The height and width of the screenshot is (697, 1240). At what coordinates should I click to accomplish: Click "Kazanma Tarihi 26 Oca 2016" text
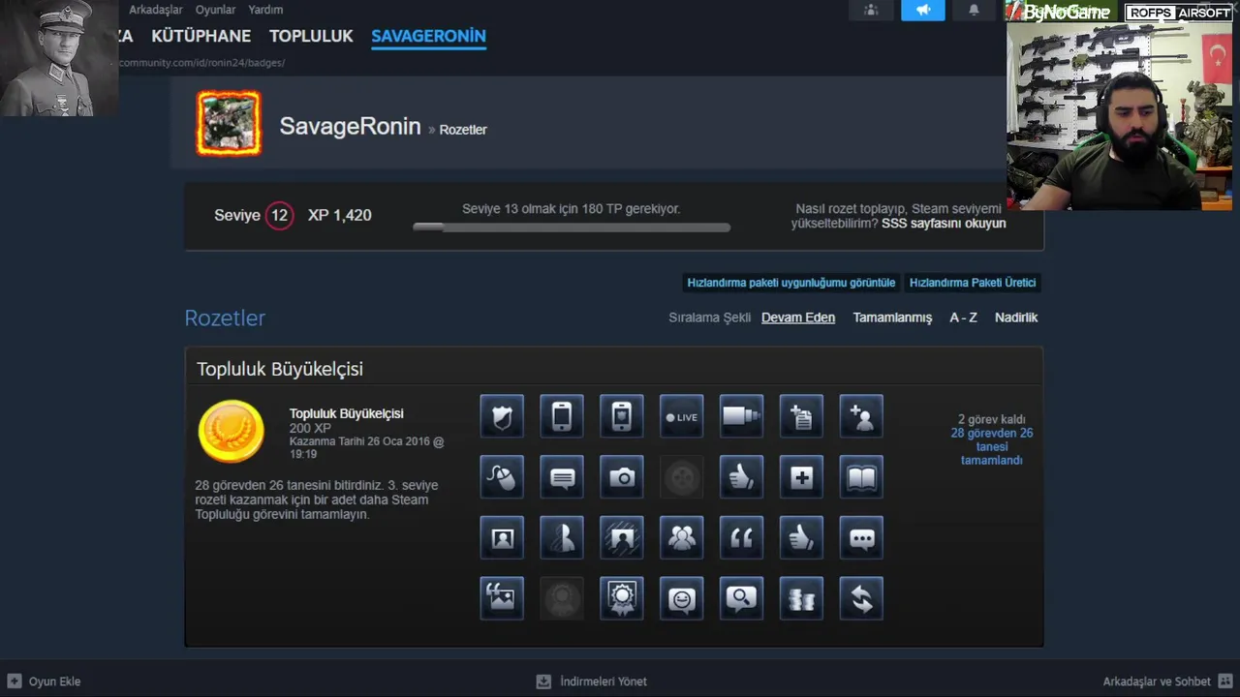click(x=359, y=441)
